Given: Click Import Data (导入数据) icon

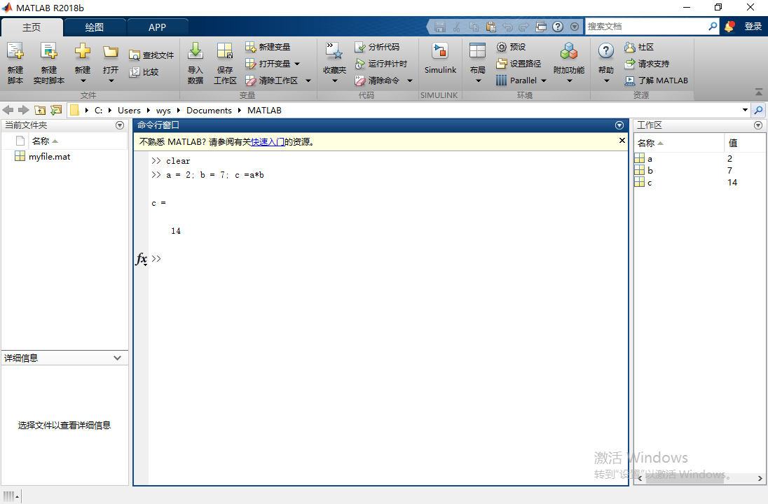Looking at the screenshot, I should [x=196, y=51].
